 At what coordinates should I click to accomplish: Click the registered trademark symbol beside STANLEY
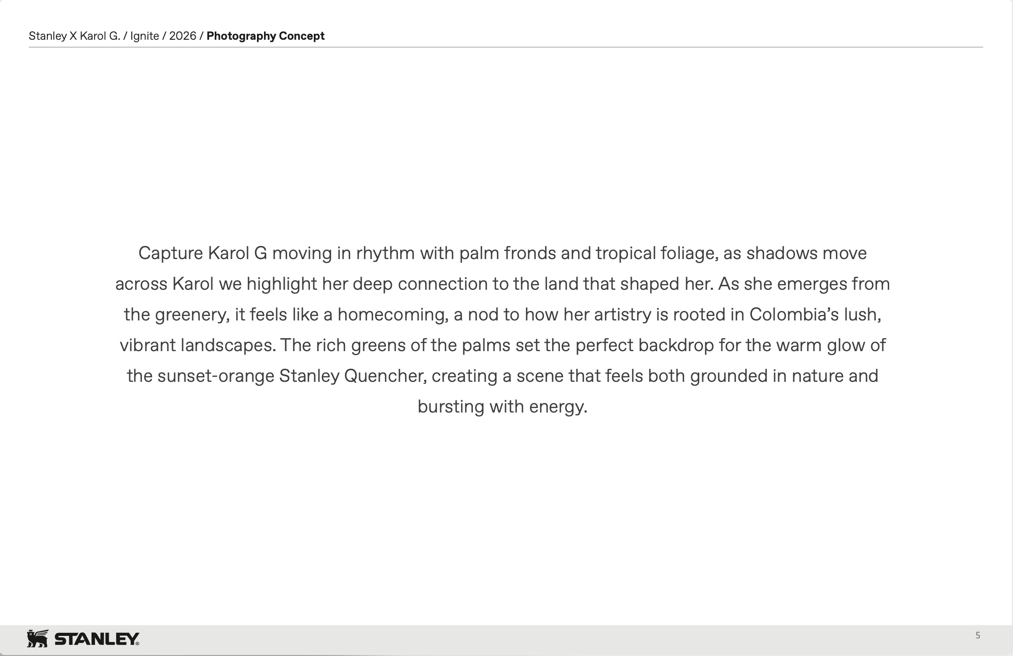(138, 643)
